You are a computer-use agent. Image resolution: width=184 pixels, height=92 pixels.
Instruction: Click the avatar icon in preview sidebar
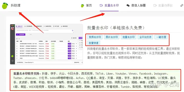click(13, 29)
